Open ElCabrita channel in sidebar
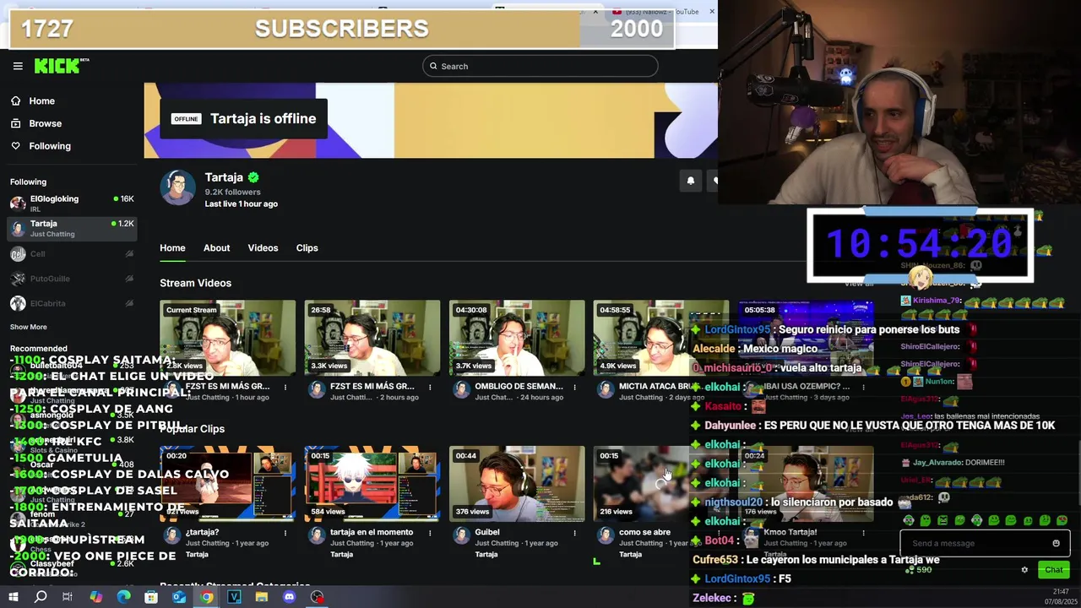The width and height of the screenshot is (1081, 608). 72,303
